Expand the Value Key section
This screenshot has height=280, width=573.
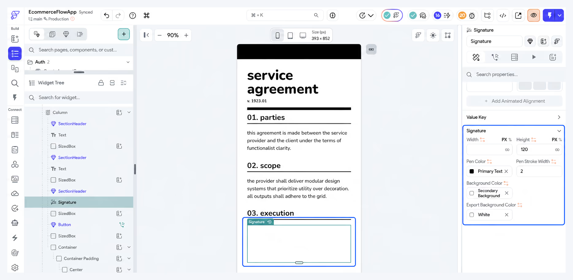[x=559, y=117]
